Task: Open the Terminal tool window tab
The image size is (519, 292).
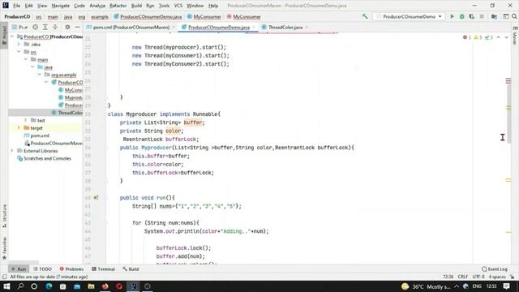Action: [103, 269]
